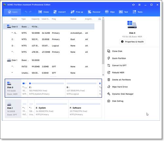164x141 pixels.
Task: Select the Unallocated 128.00 partition row
Action: [x=49, y=73]
